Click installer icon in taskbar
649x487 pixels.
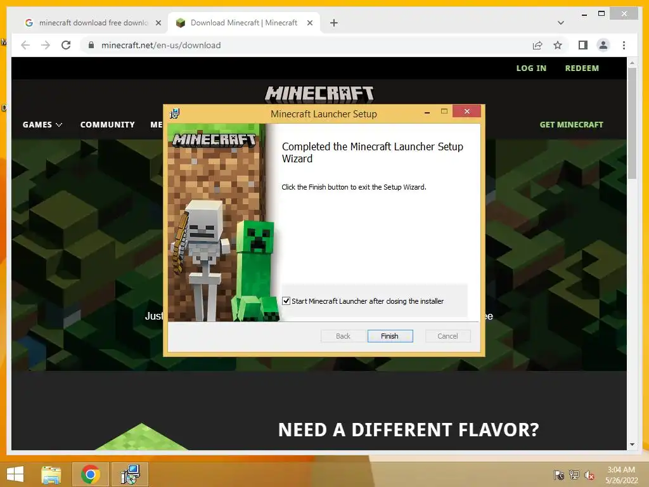(130, 474)
